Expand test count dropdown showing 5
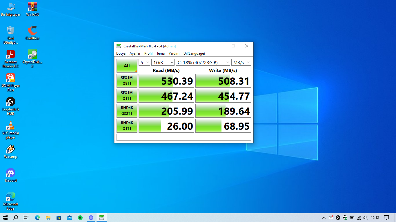This screenshot has height=222, width=396. [x=144, y=62]
